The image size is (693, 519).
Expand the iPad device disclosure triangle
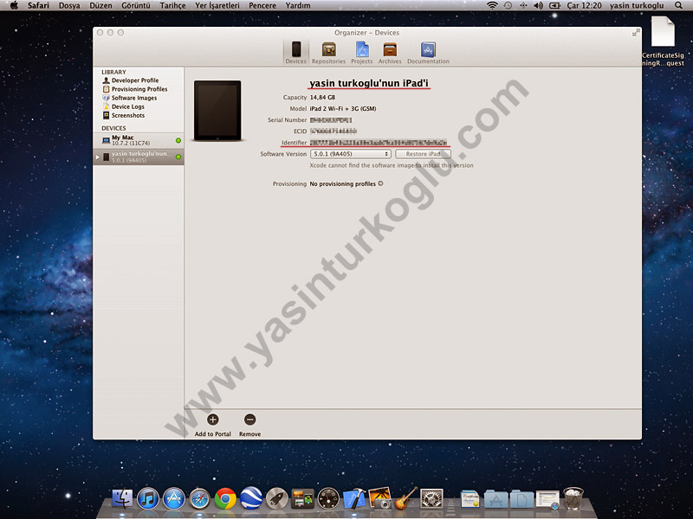(98, 157)
